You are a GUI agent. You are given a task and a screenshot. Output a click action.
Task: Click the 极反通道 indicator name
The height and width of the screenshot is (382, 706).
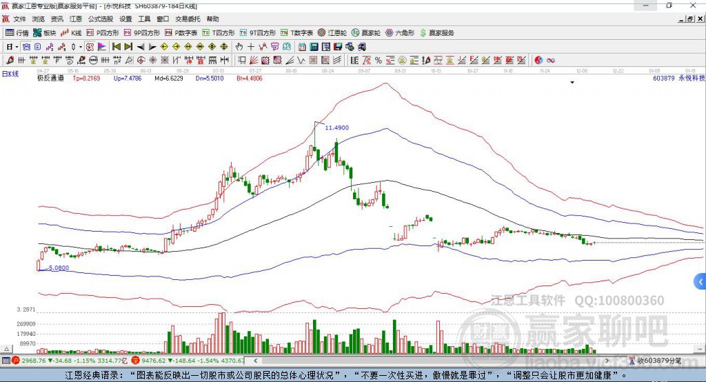[x=50, y=79]
